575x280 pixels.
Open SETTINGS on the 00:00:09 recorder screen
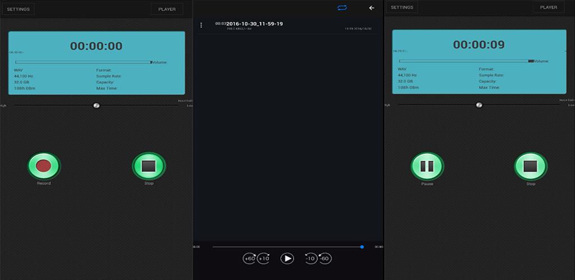[x=401, y=7]
